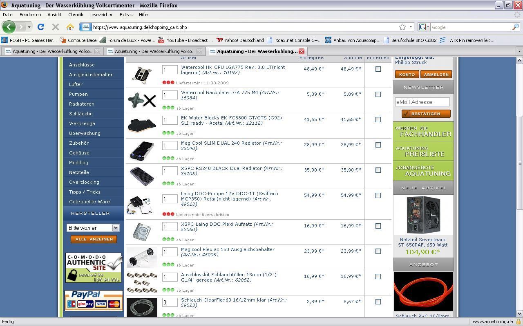
Task: Open the Yahoo! Deutschland bookmark
Action: (240, 40)
